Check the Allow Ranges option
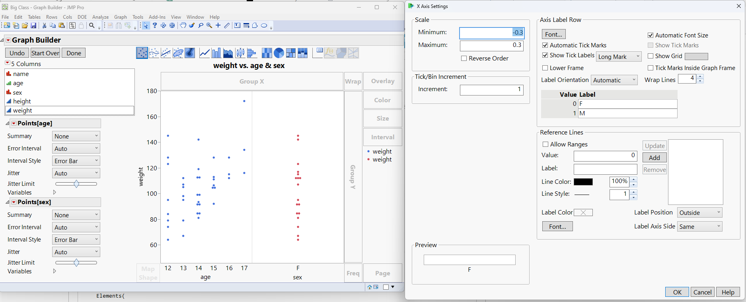The height and width of the screenshot is (302, 746). 545,144
